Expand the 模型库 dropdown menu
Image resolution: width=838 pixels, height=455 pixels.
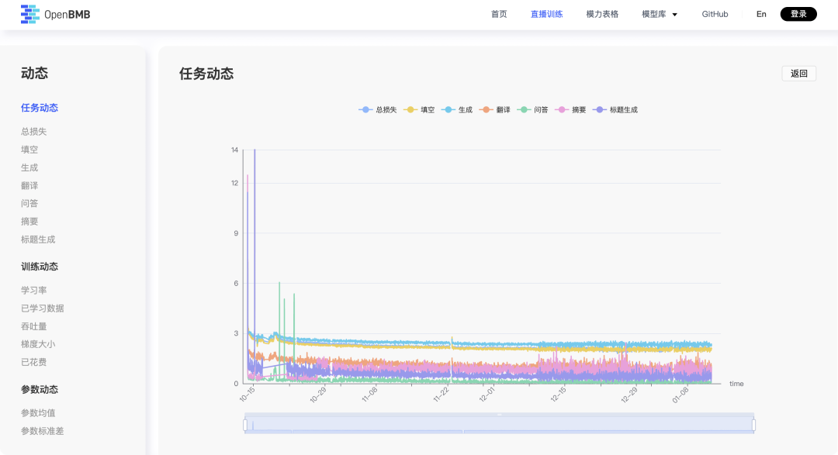point(659,15)
